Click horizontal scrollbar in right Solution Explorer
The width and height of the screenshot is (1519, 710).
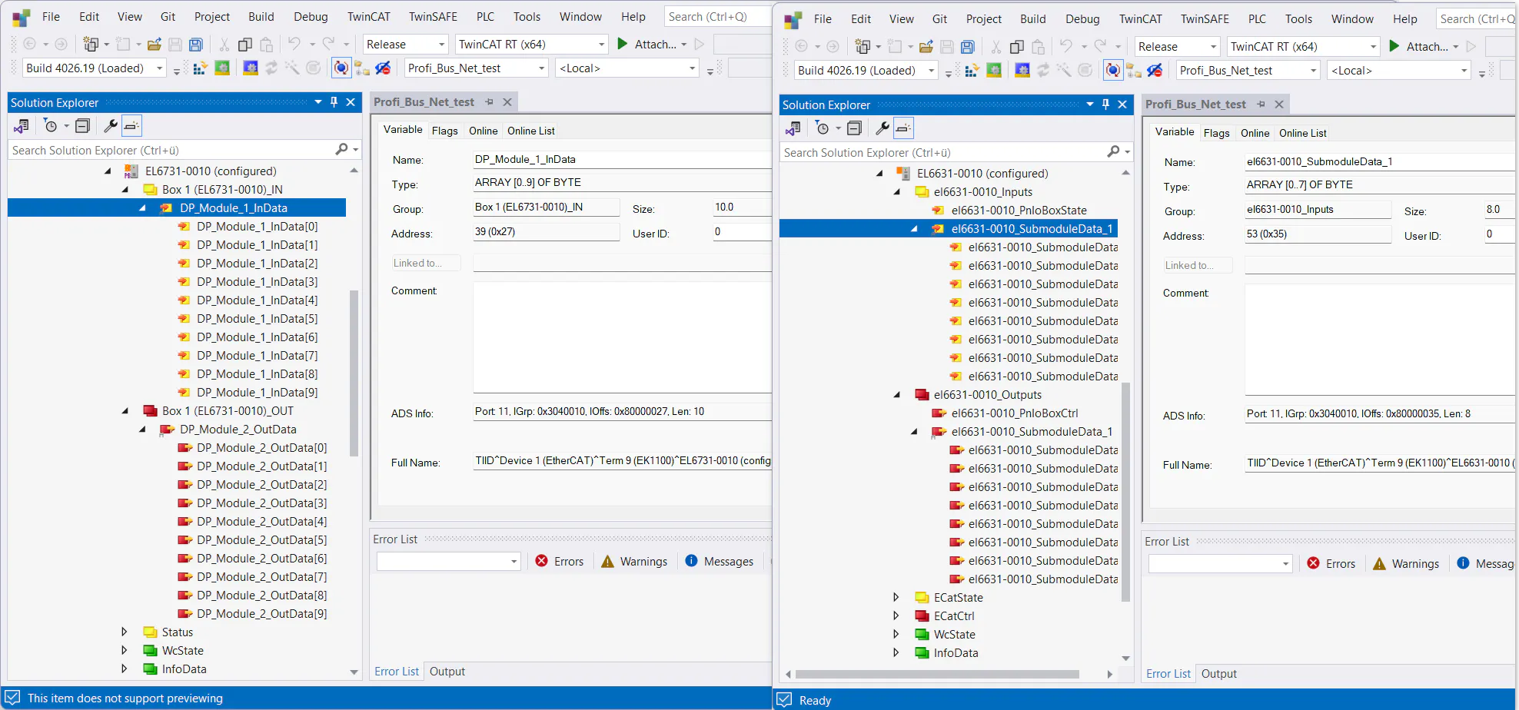tap(936, 675)
